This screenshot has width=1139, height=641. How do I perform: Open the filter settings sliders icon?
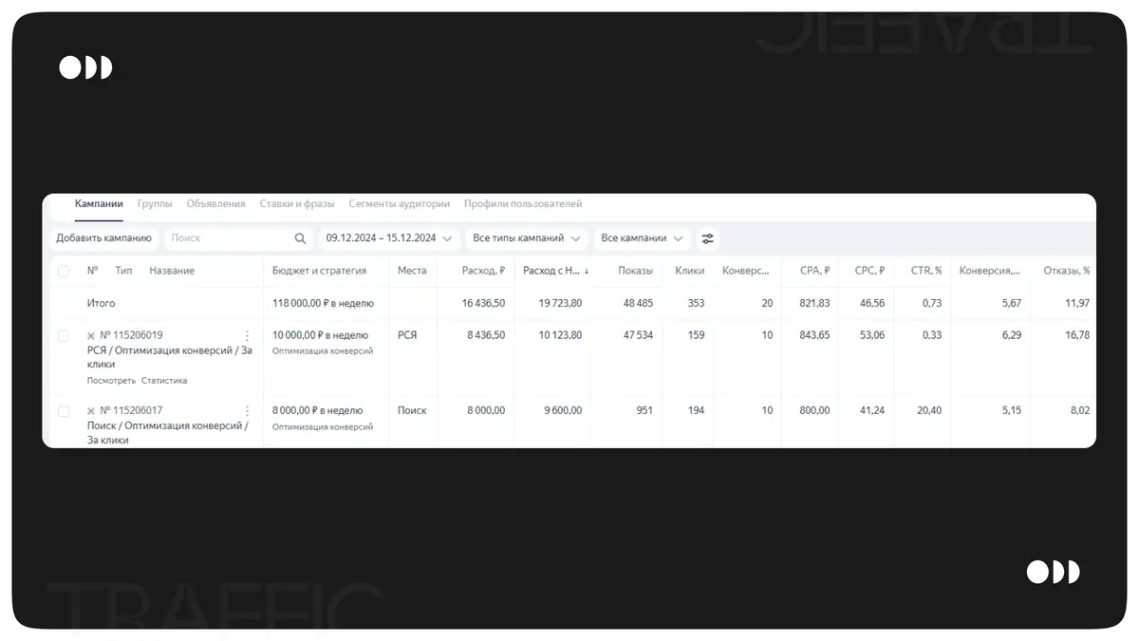(x=707, y=238)
